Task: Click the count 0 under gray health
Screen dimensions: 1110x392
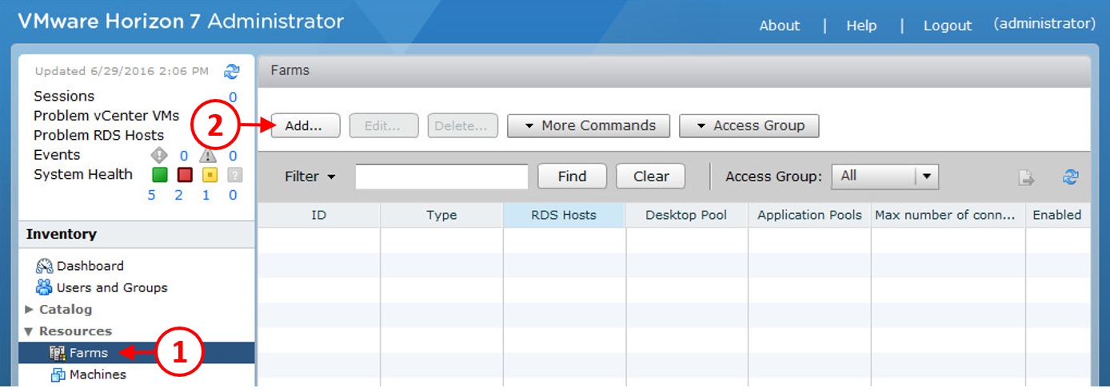Action: click(233, 195)
